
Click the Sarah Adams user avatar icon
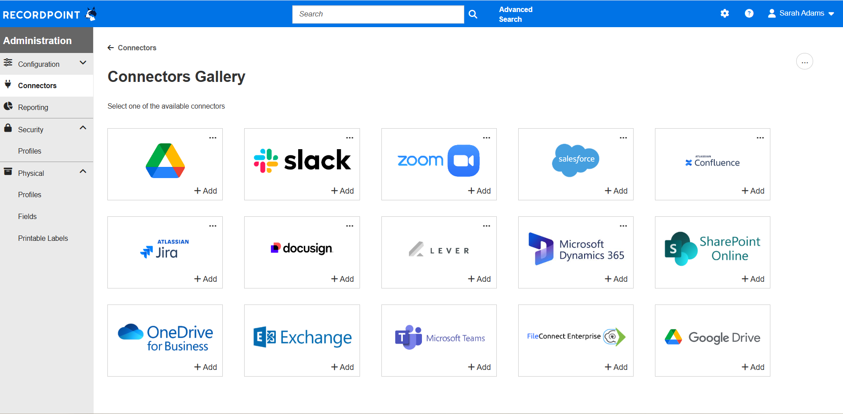click(772, 13)
